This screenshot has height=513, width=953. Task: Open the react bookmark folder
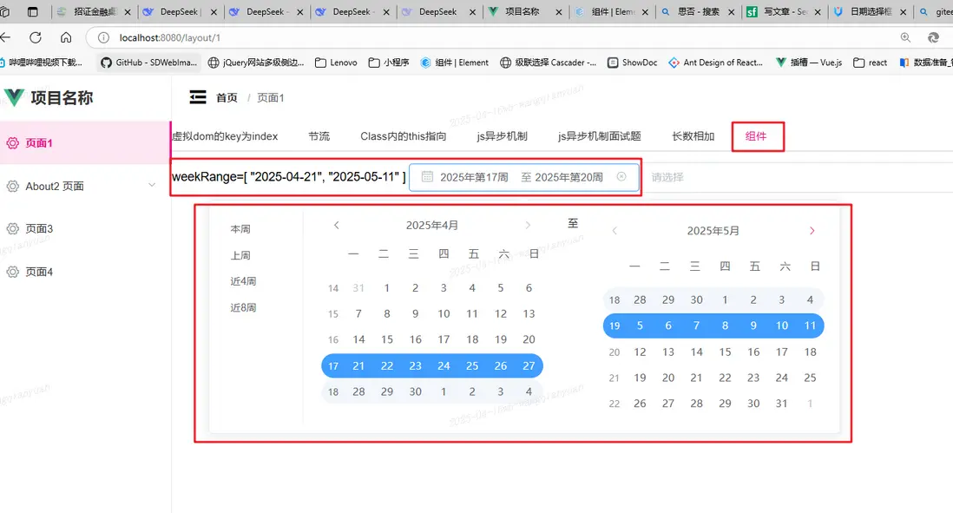point(871,62)
